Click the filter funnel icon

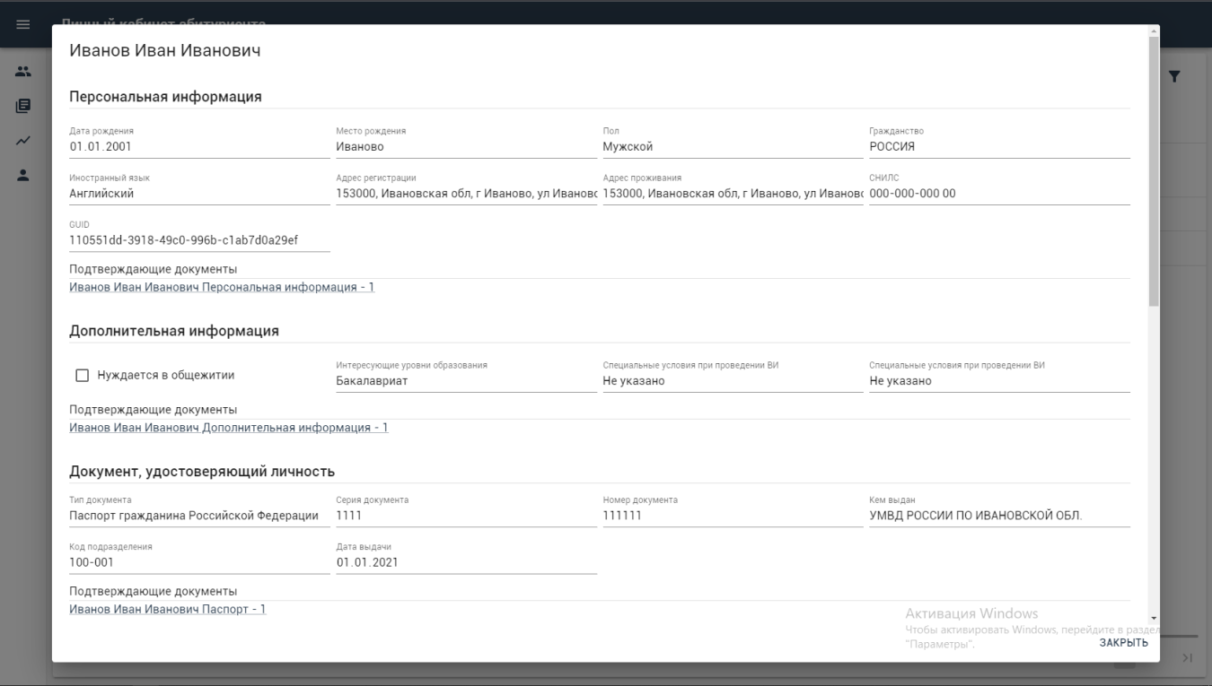pyautogui.click(x=1173, y=77)
